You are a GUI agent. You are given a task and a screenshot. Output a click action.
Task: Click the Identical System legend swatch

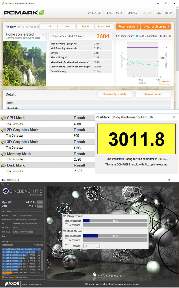point(15,277)
